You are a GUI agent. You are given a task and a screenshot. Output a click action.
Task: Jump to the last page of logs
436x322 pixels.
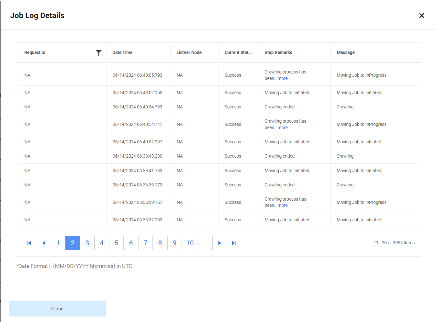pyautogui.click(x=234, y=243)
